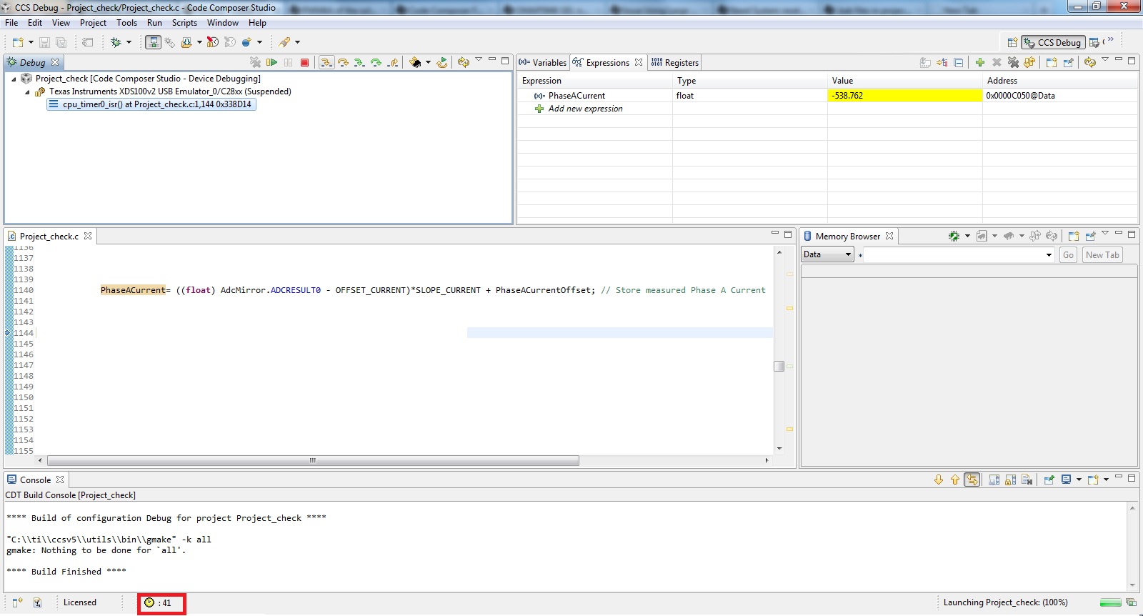
Task: Open the CPU Reset dropdown arrow
Action: click(428, 63)
